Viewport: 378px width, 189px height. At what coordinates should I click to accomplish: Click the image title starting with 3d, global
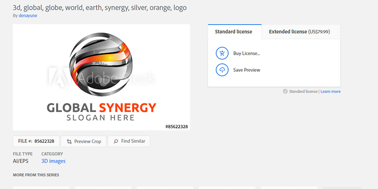(100, 8)
